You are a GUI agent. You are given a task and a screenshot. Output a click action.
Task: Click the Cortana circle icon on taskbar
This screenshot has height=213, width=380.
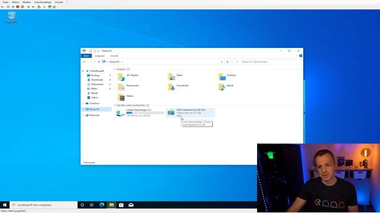point(82,205)
